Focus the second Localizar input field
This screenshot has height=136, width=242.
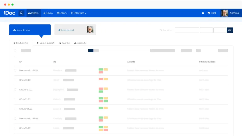pos(206,30)
